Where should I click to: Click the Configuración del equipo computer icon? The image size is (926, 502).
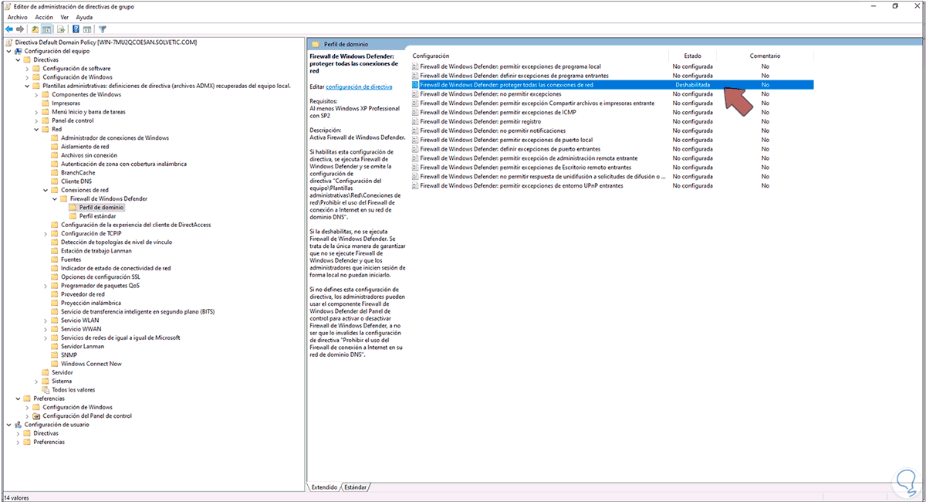19,51
